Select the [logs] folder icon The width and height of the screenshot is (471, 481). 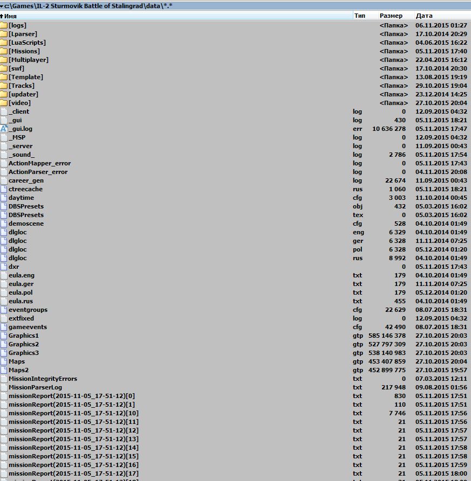click(4, 25)
